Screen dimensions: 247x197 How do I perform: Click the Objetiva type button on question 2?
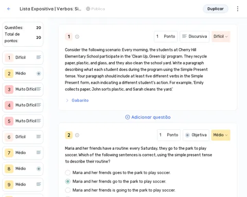coord(196,135)
